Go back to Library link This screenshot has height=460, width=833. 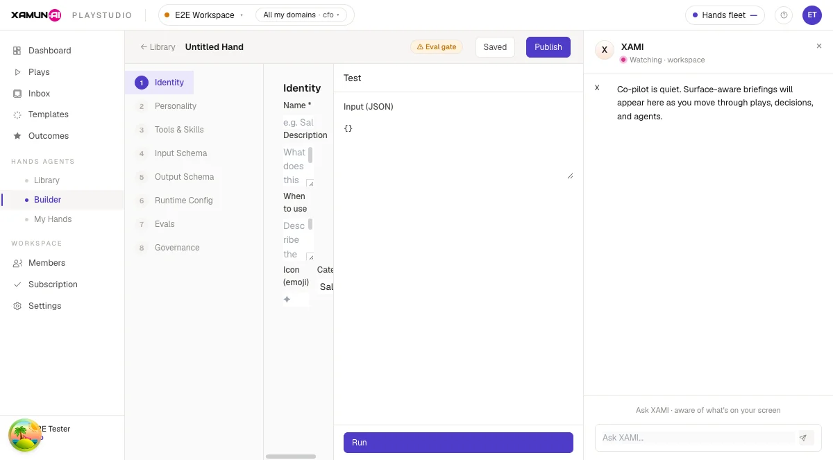[158, 47]
